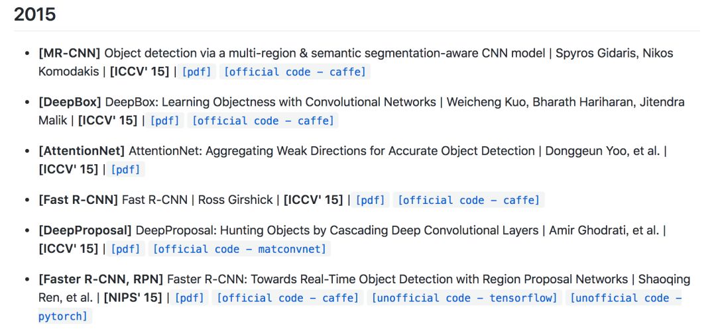Open MR-CNN official caffe code link
The width and height of the screenshot is (716, 333).
click(295, 72)
